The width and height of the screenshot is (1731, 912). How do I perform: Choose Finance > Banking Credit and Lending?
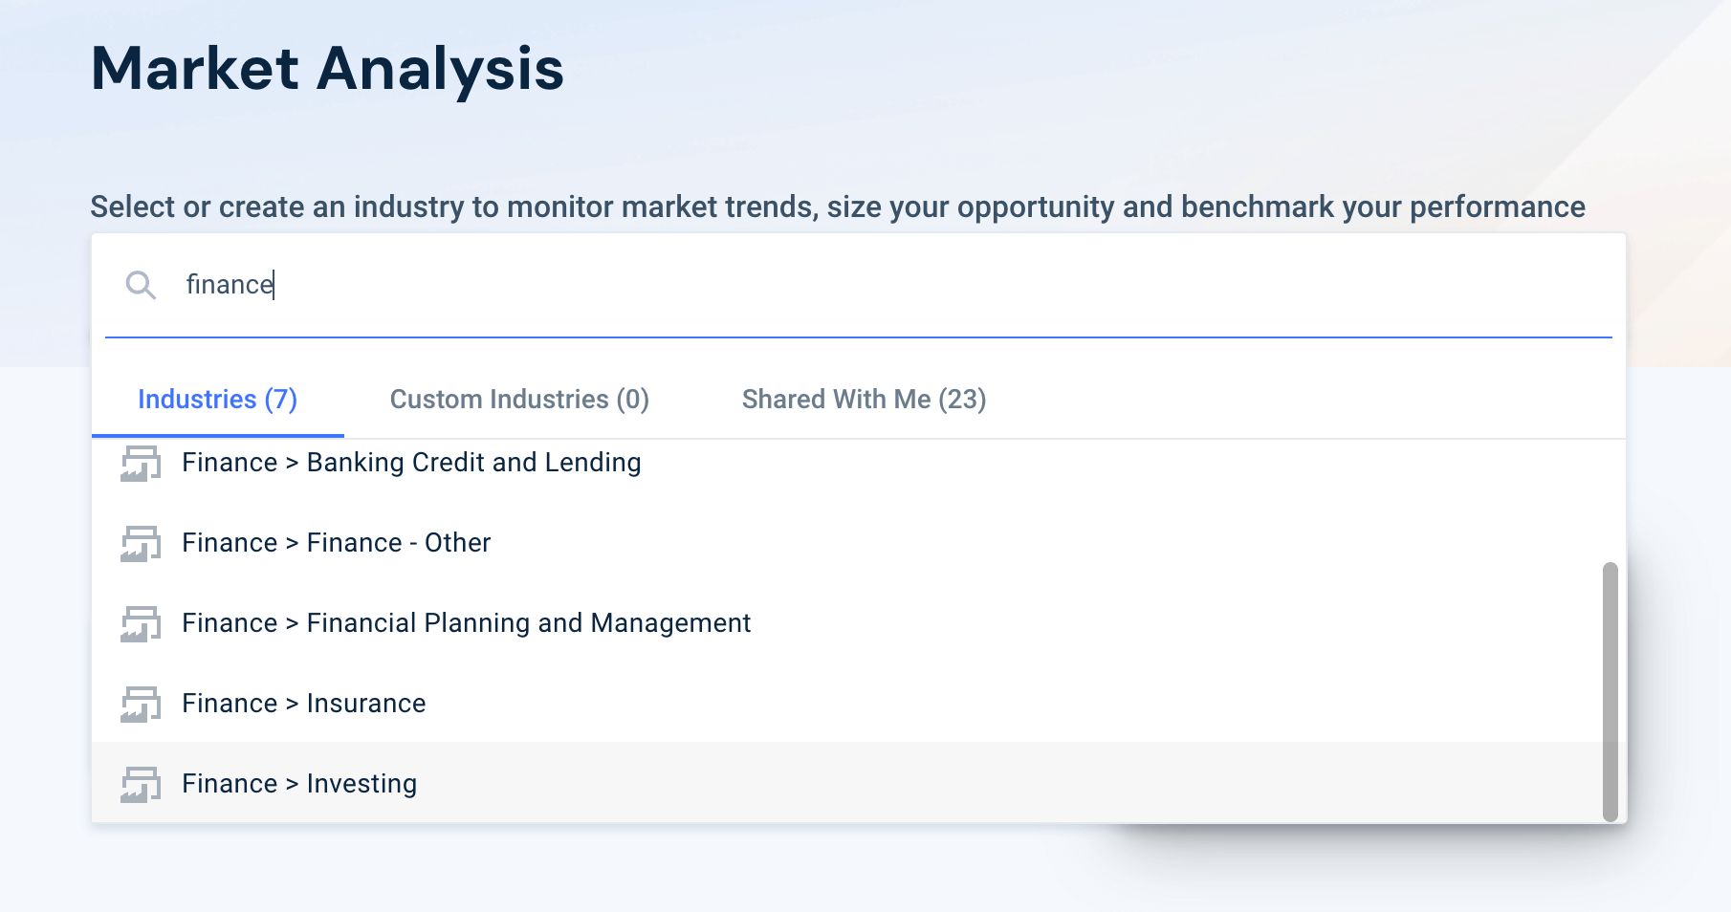pyautogui.click(x=411, y=462)
